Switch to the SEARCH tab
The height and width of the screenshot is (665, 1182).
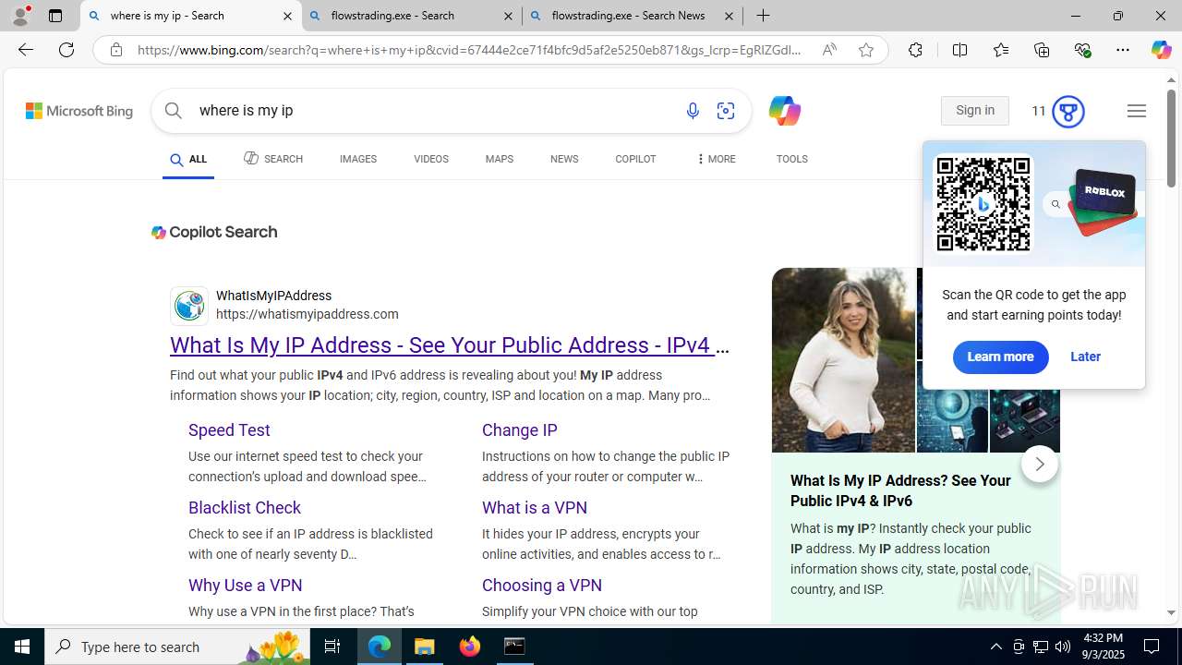point(273,159)
